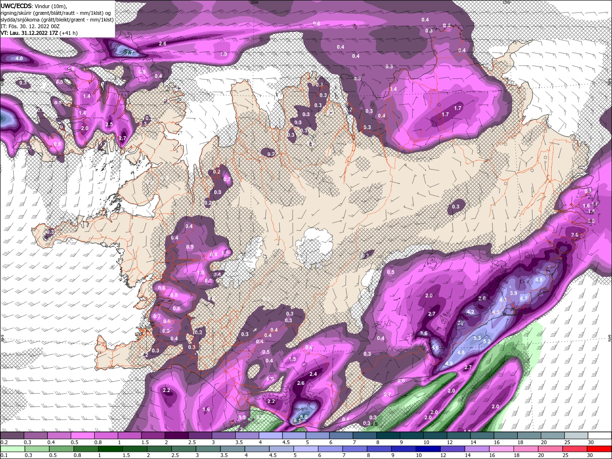Click the '0.2' label on top legend row
The height and width of the screenshot is (459, 612).
tap(4, 442)
